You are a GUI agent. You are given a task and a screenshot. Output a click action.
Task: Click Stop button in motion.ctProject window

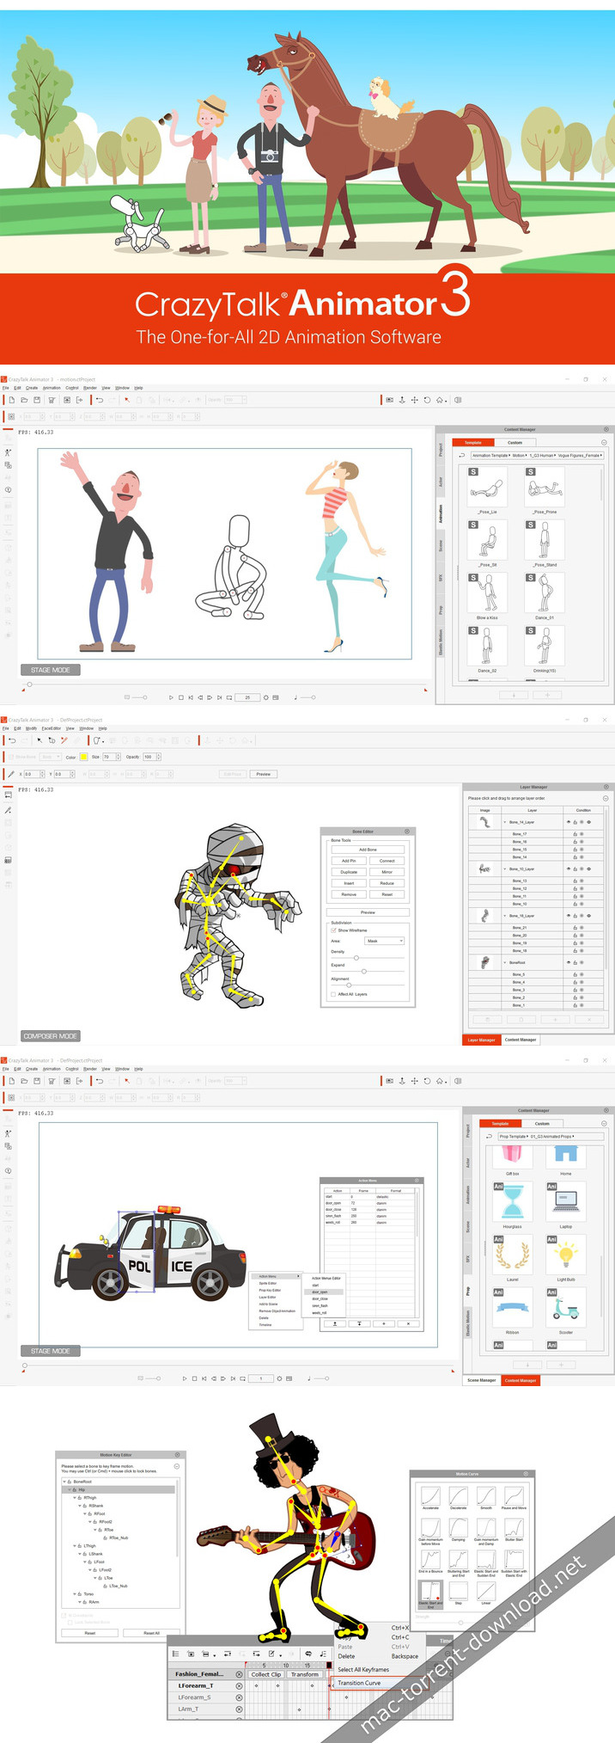click(180, 697)
